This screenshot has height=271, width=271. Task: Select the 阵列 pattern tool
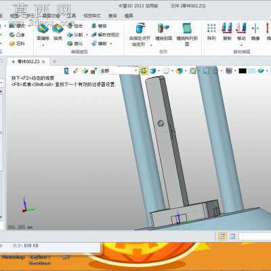coord(211,32)
